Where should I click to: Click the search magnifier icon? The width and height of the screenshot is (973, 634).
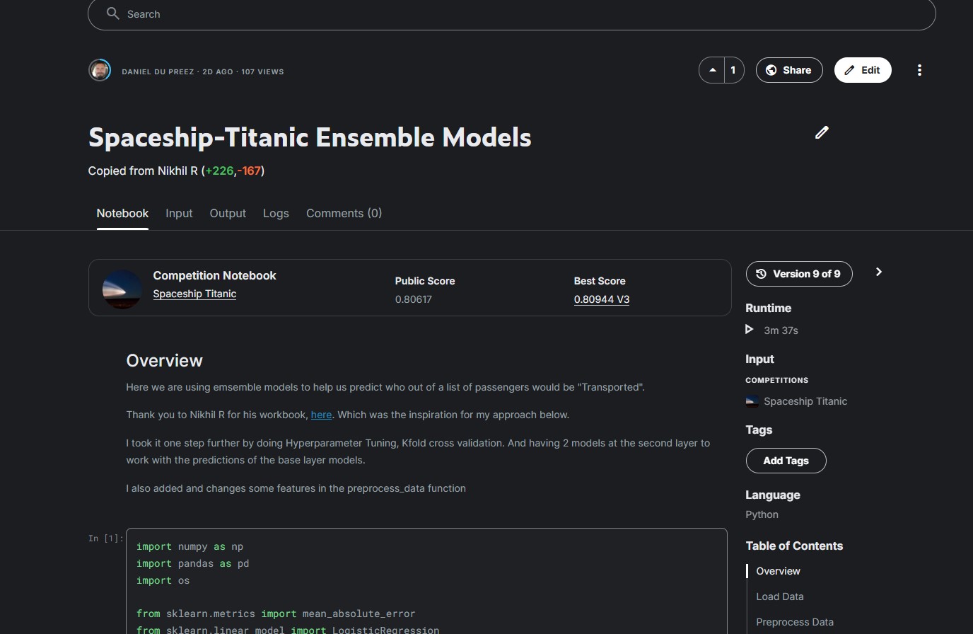(113, 13)
